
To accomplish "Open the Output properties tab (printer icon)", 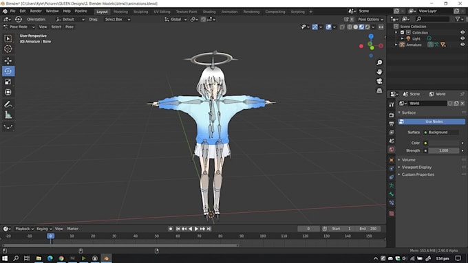I will point(392,124).
